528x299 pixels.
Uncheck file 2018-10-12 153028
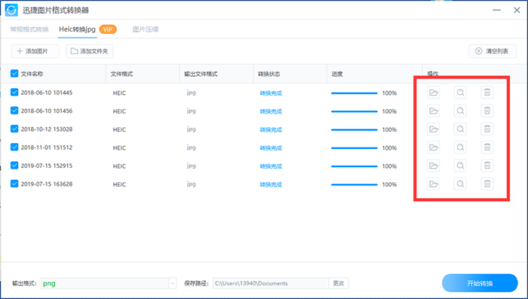(x=14, y=129)
